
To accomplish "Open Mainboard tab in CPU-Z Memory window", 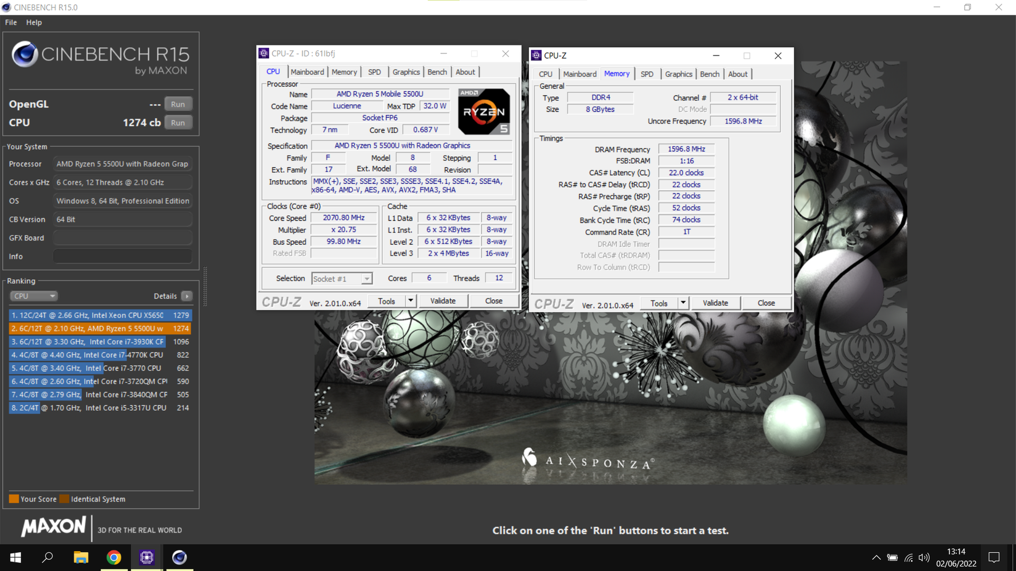I will [x=579, y=74].
